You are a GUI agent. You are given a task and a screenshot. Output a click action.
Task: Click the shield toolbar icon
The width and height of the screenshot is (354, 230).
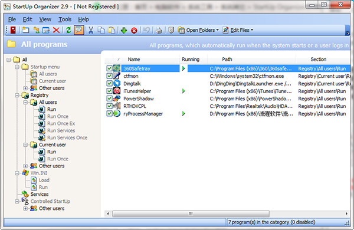pyautogui.click(x=171, y=30)
